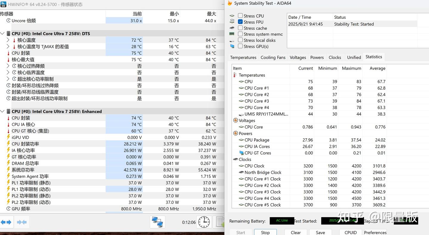
Task: Select CPU Core #5 Clock row
Action: pos(309,205)
